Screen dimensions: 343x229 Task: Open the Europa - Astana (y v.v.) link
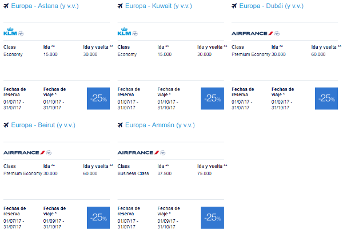(x=45, y=6)
